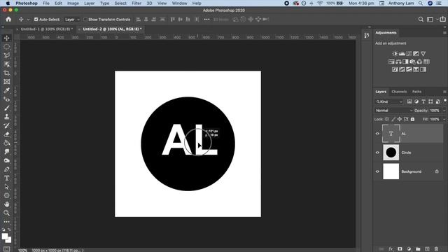Click the foreground color swatch
Viewport: 448px width, 252px height.
4,237
